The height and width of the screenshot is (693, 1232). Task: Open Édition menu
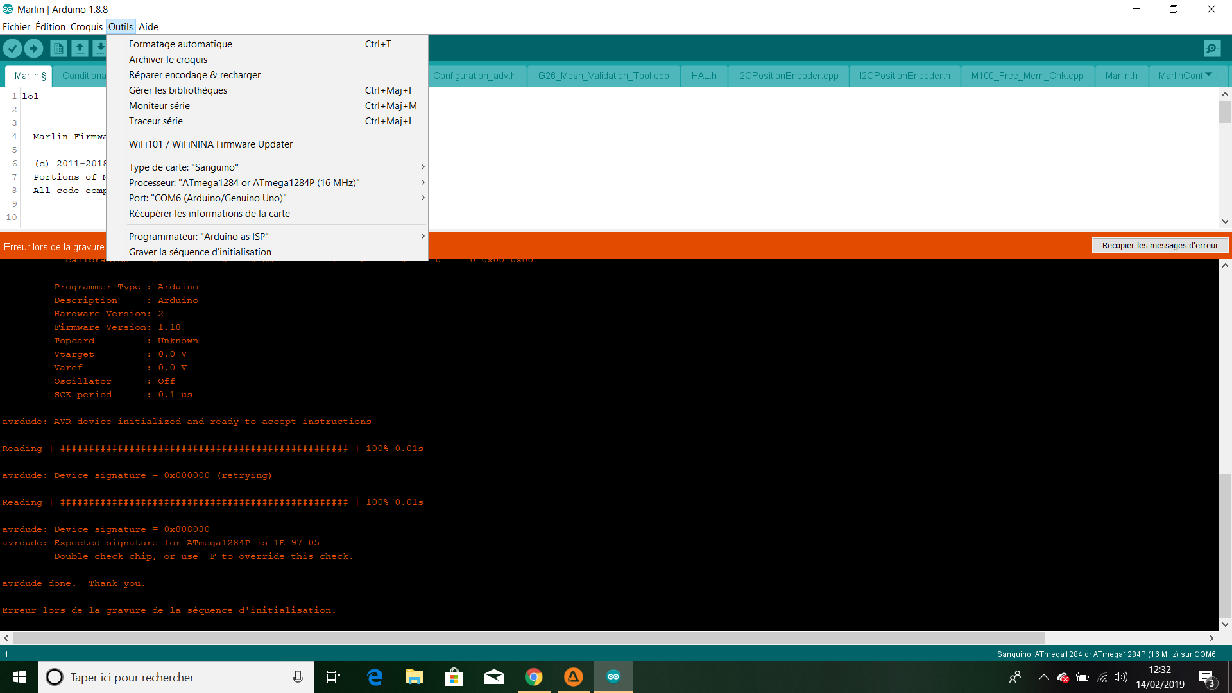pos(50,27)
